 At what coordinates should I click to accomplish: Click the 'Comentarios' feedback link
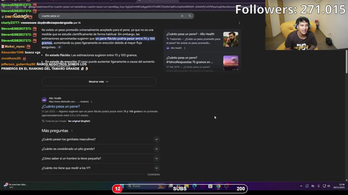pos(154,174)
